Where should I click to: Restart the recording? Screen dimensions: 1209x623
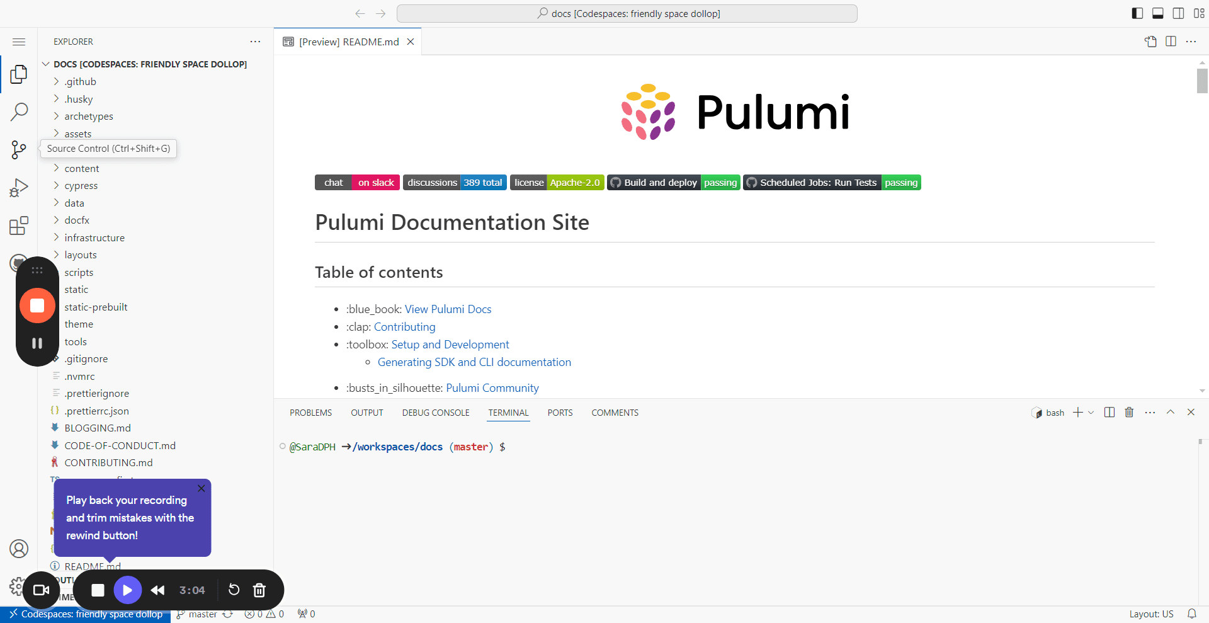pos(234,590)
